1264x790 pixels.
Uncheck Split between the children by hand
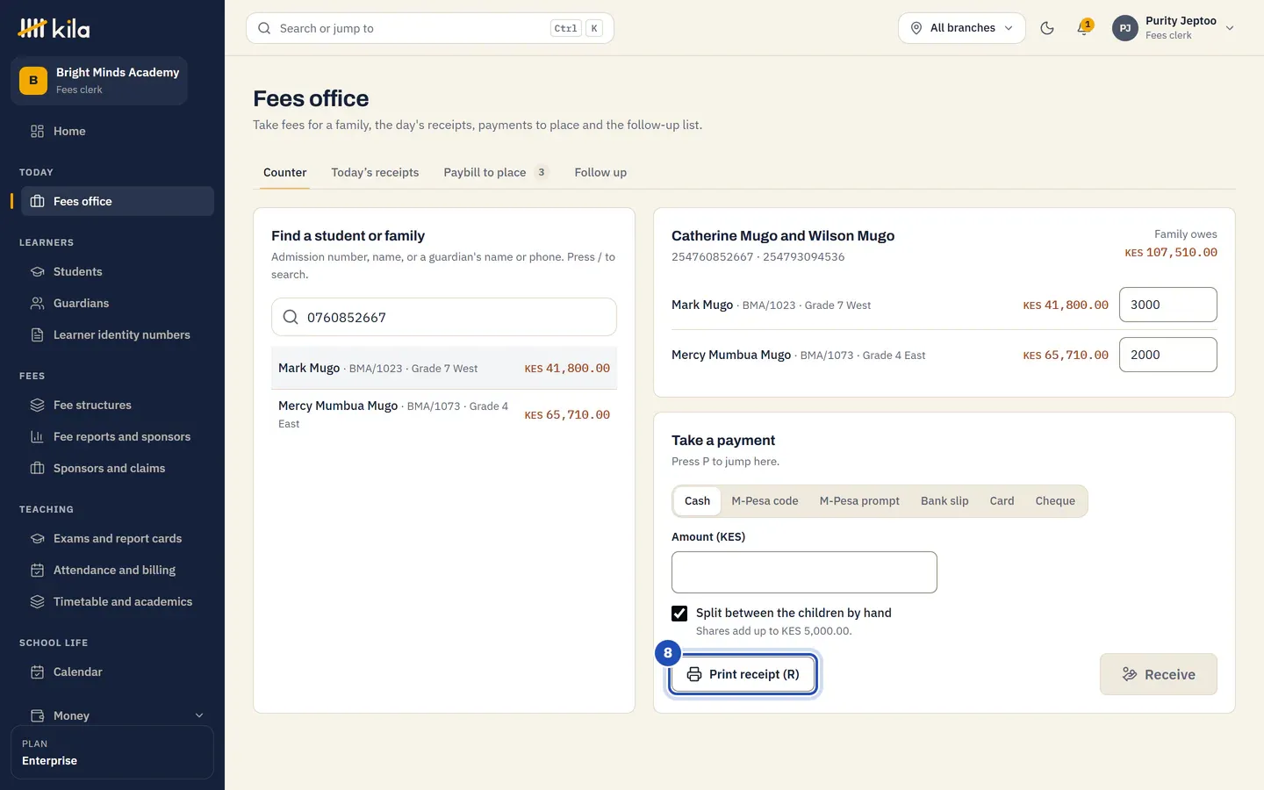point(679,614)
